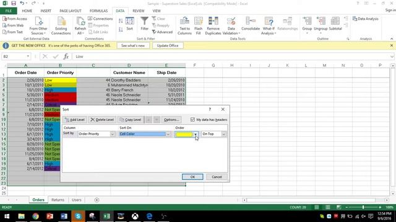Open Word from the taskbar

tap(64, 216)
